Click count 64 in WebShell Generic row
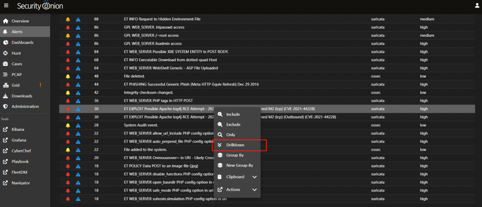 (x=96, y=68)
